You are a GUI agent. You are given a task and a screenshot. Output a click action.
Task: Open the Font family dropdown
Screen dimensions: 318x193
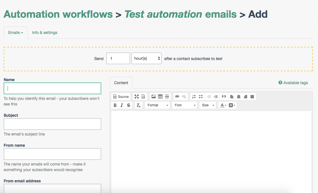pos(184,105)
